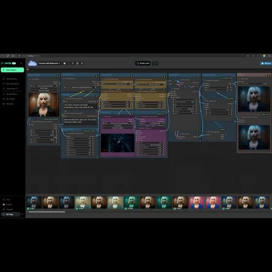Expand the arrow next to save icon

pos(68,63)
